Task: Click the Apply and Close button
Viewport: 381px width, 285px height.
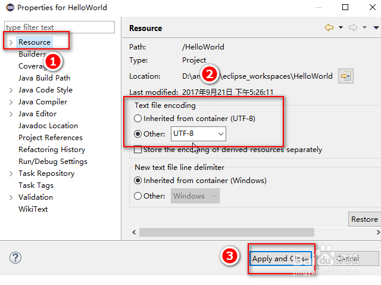Action: coord(280,259)
